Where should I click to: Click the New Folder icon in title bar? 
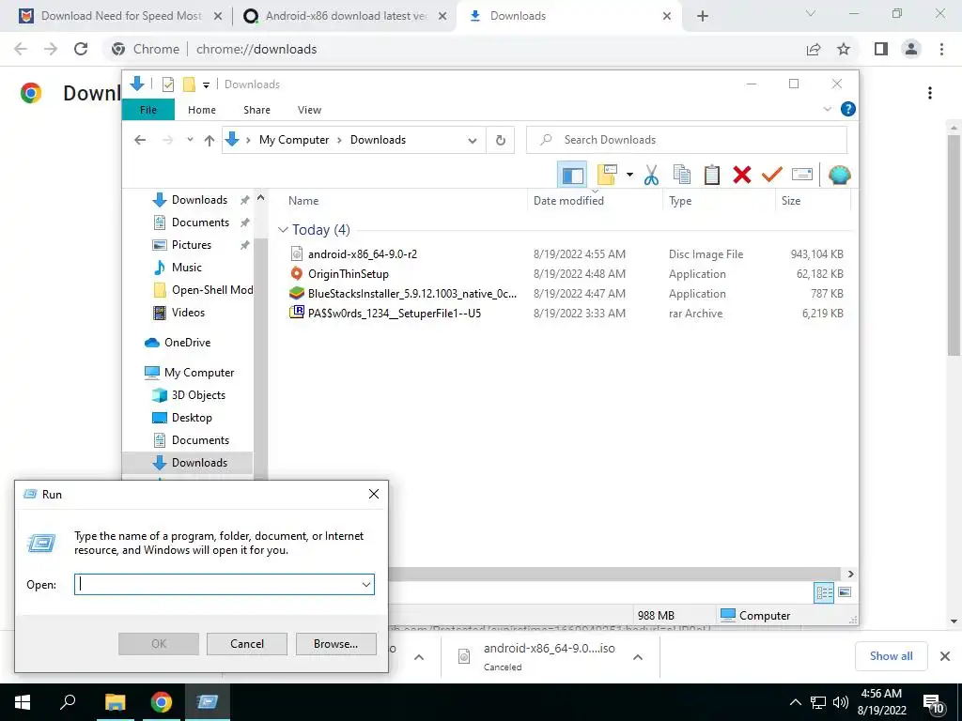[189, 84]
